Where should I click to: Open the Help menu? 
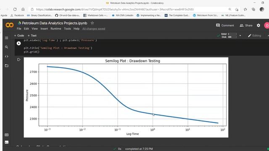pos(76,29)
